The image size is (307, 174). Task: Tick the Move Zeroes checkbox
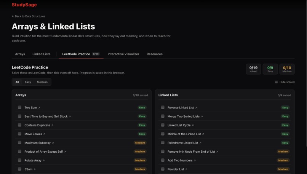coord(19,134)
